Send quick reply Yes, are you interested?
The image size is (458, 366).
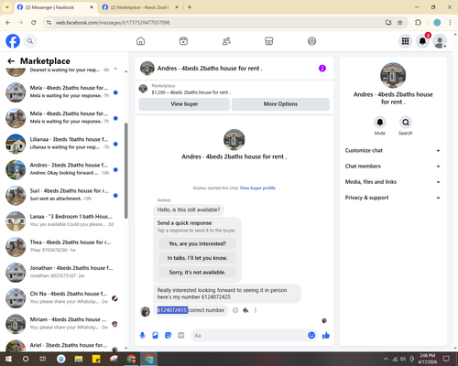(197, 243)
